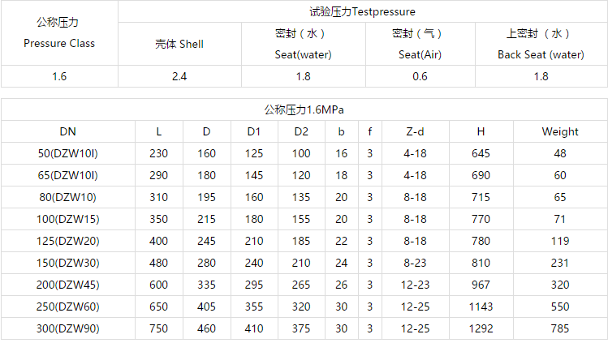Viewport: 608px width, 343px height.
Task: Select the 0.6 air seat pressure value
Action: pyautogui.click(x=420, y=76)
